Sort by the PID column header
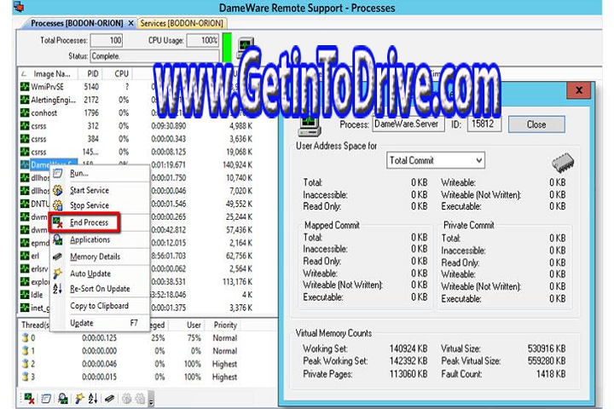Image resolution: width=614 pixels, height=409 pixels. (x=90, y=73)
